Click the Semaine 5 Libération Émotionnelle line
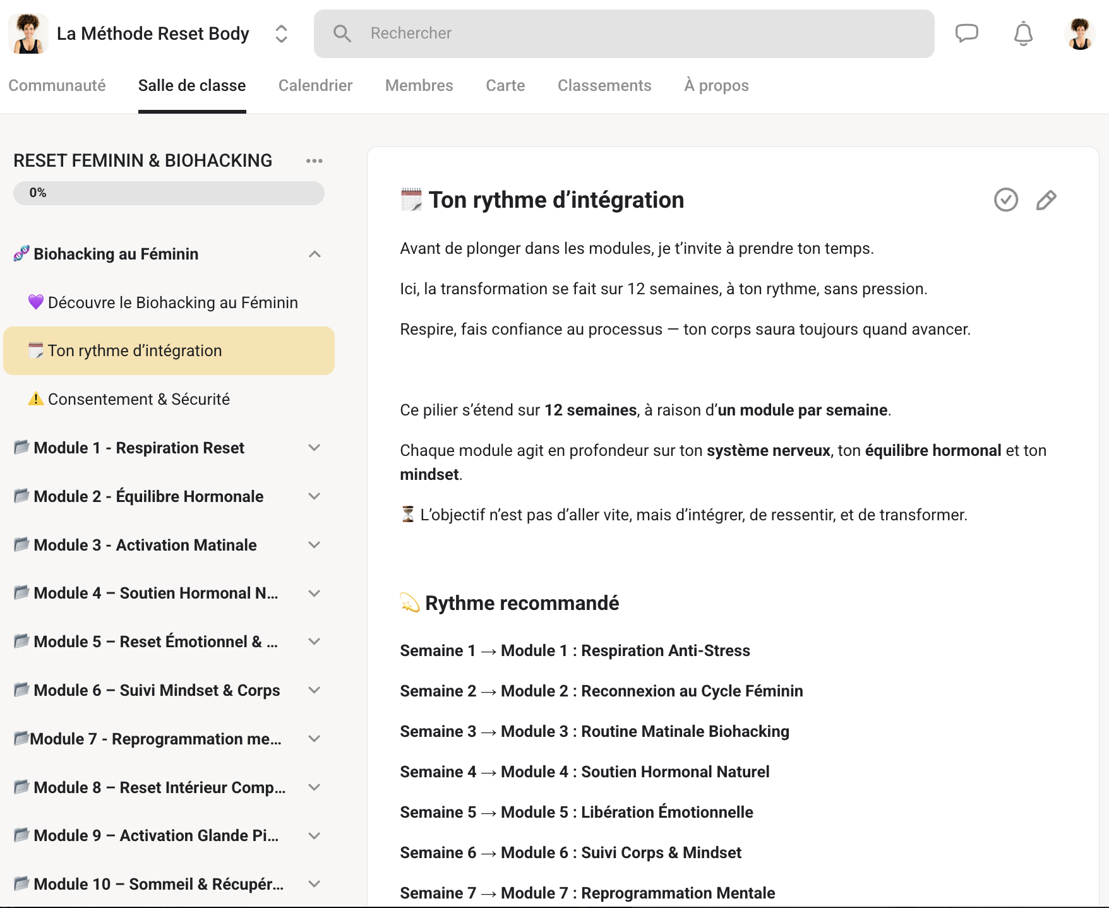Viewport: 1109px width, 908px height. click(577, 812)
